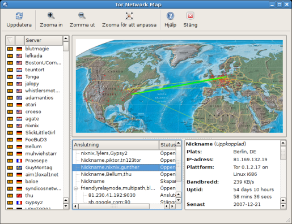
Task: Click Zooma för att anpassa icon
Action: tap(129, 16)
